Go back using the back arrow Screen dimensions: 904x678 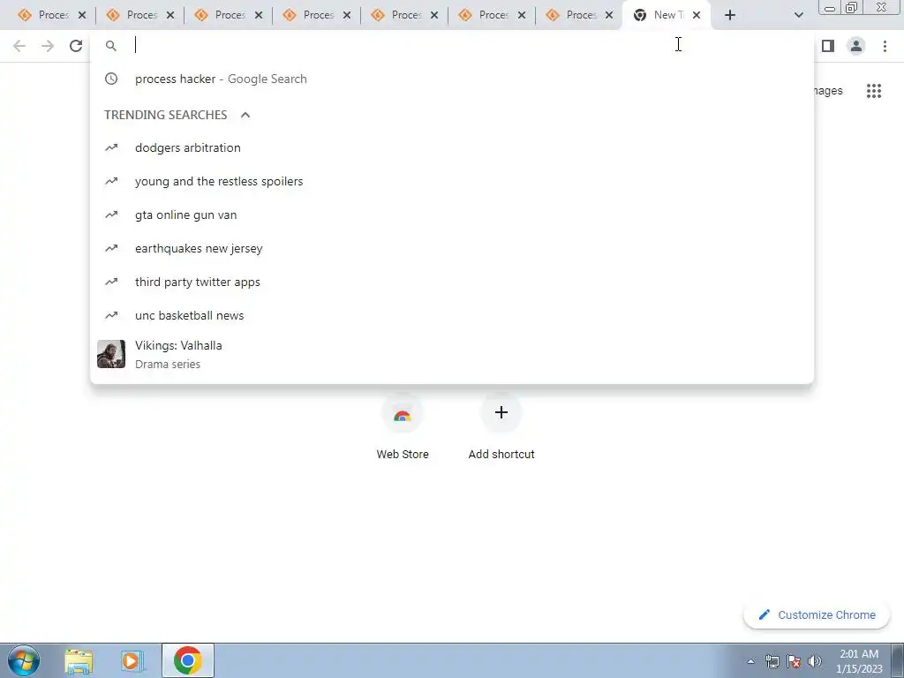(x=19, y=46)
